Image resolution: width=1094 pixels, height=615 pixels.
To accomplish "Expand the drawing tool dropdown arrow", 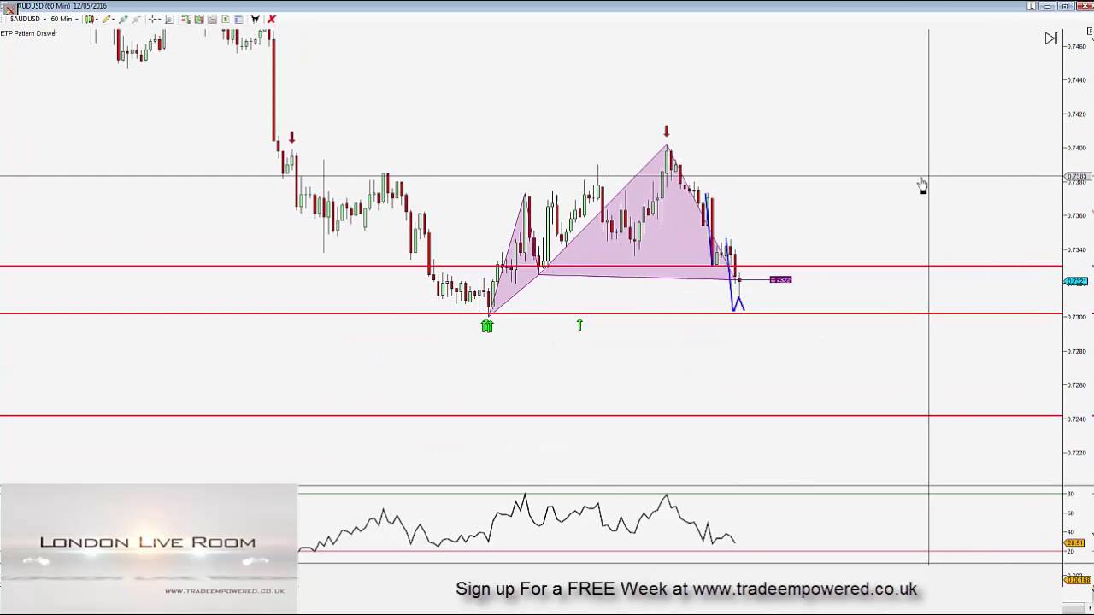I will pyautogui.click(x=114, y=20).
